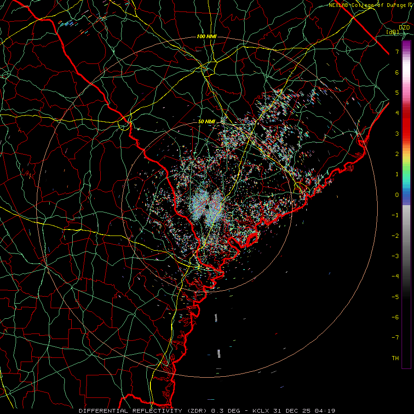The height and width of the screenshot is (414, 414).
Task: Click the DIFFERENTIAL REFLECTIVITY title text
Action: tap(131, 411)
